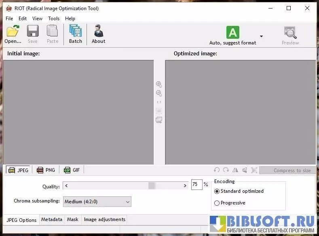
Task: Click the Auto, suggest format icon
Action: click(232, 32)
